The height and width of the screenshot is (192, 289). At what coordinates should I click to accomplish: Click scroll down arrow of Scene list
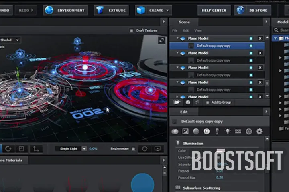coord(267,96)
